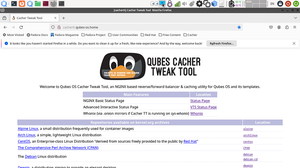The width and height of the screenshot is (300, 168).
Task: Click the red shutdown power button
Action: pyautogui.click(x=288, y=4)
